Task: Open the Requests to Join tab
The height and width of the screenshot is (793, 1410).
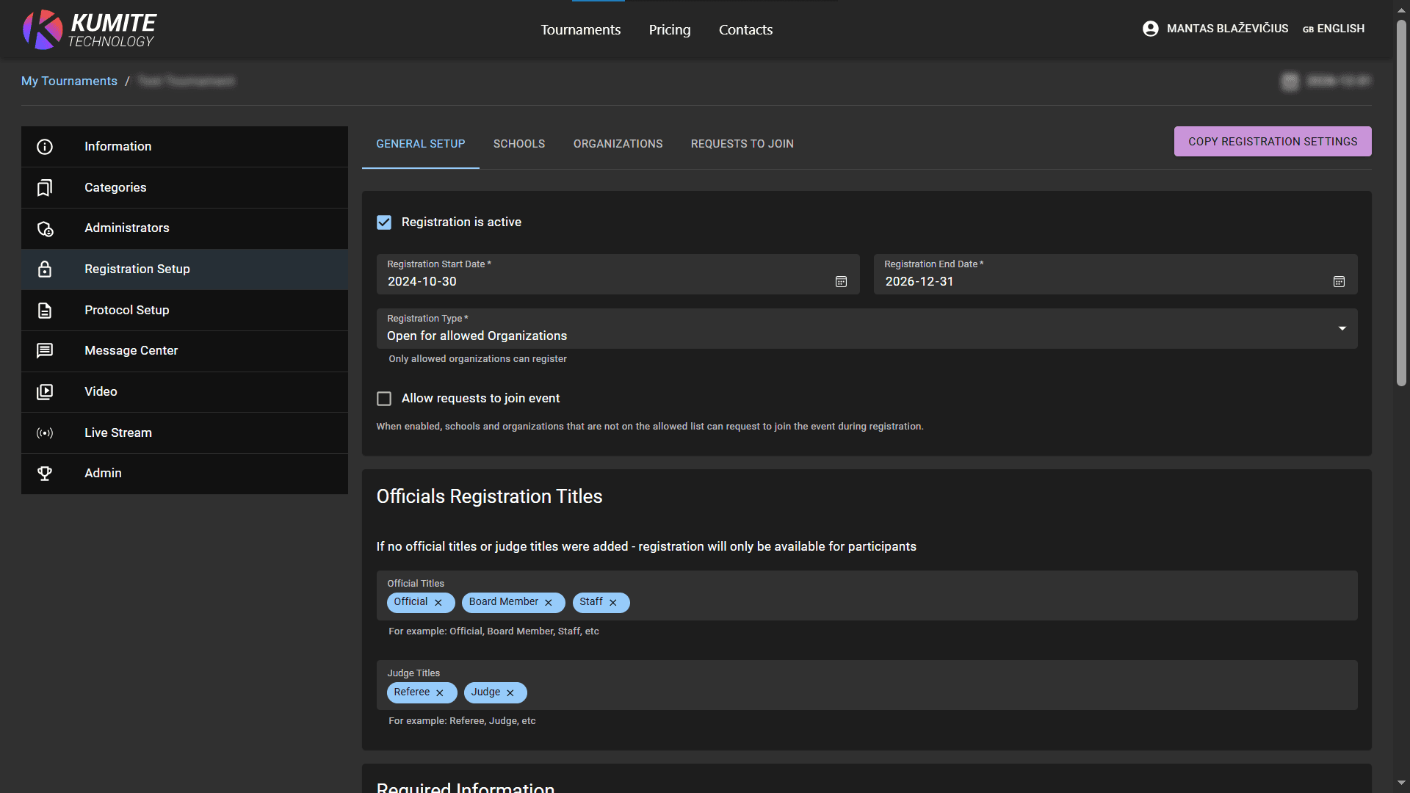Action: click(742, 144)
